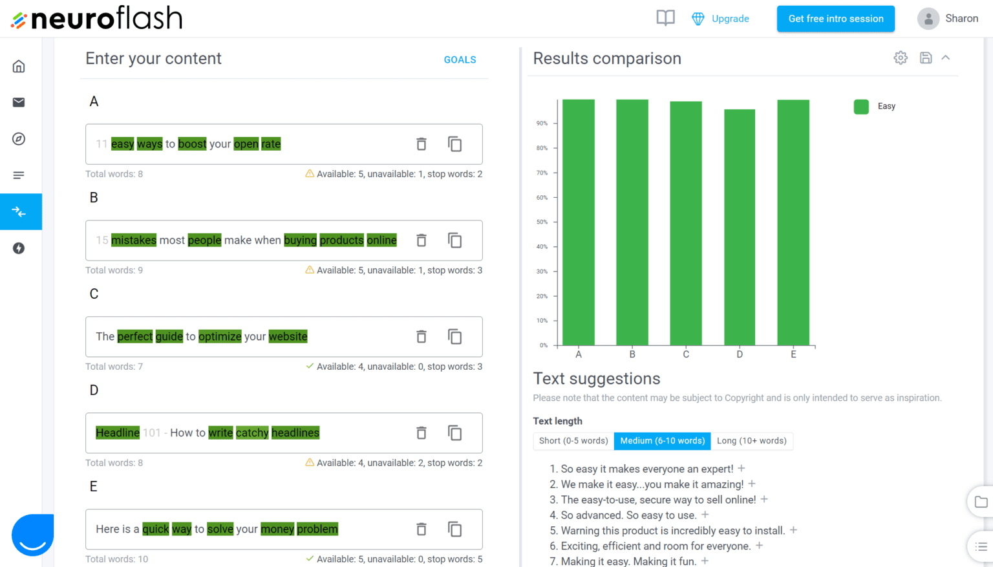The height and width of the screenshot is (567, 993).
Task: Open the GOALS link
Action: point(460,60)
